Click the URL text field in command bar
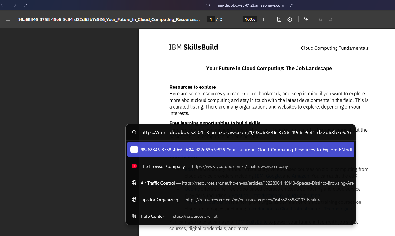Screen dimensions: 395x236 [246, 133]
